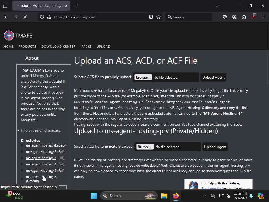The image size is (269, 202).
Task: Open ms-agent-hosting-5 directory link
Action: 41,170
